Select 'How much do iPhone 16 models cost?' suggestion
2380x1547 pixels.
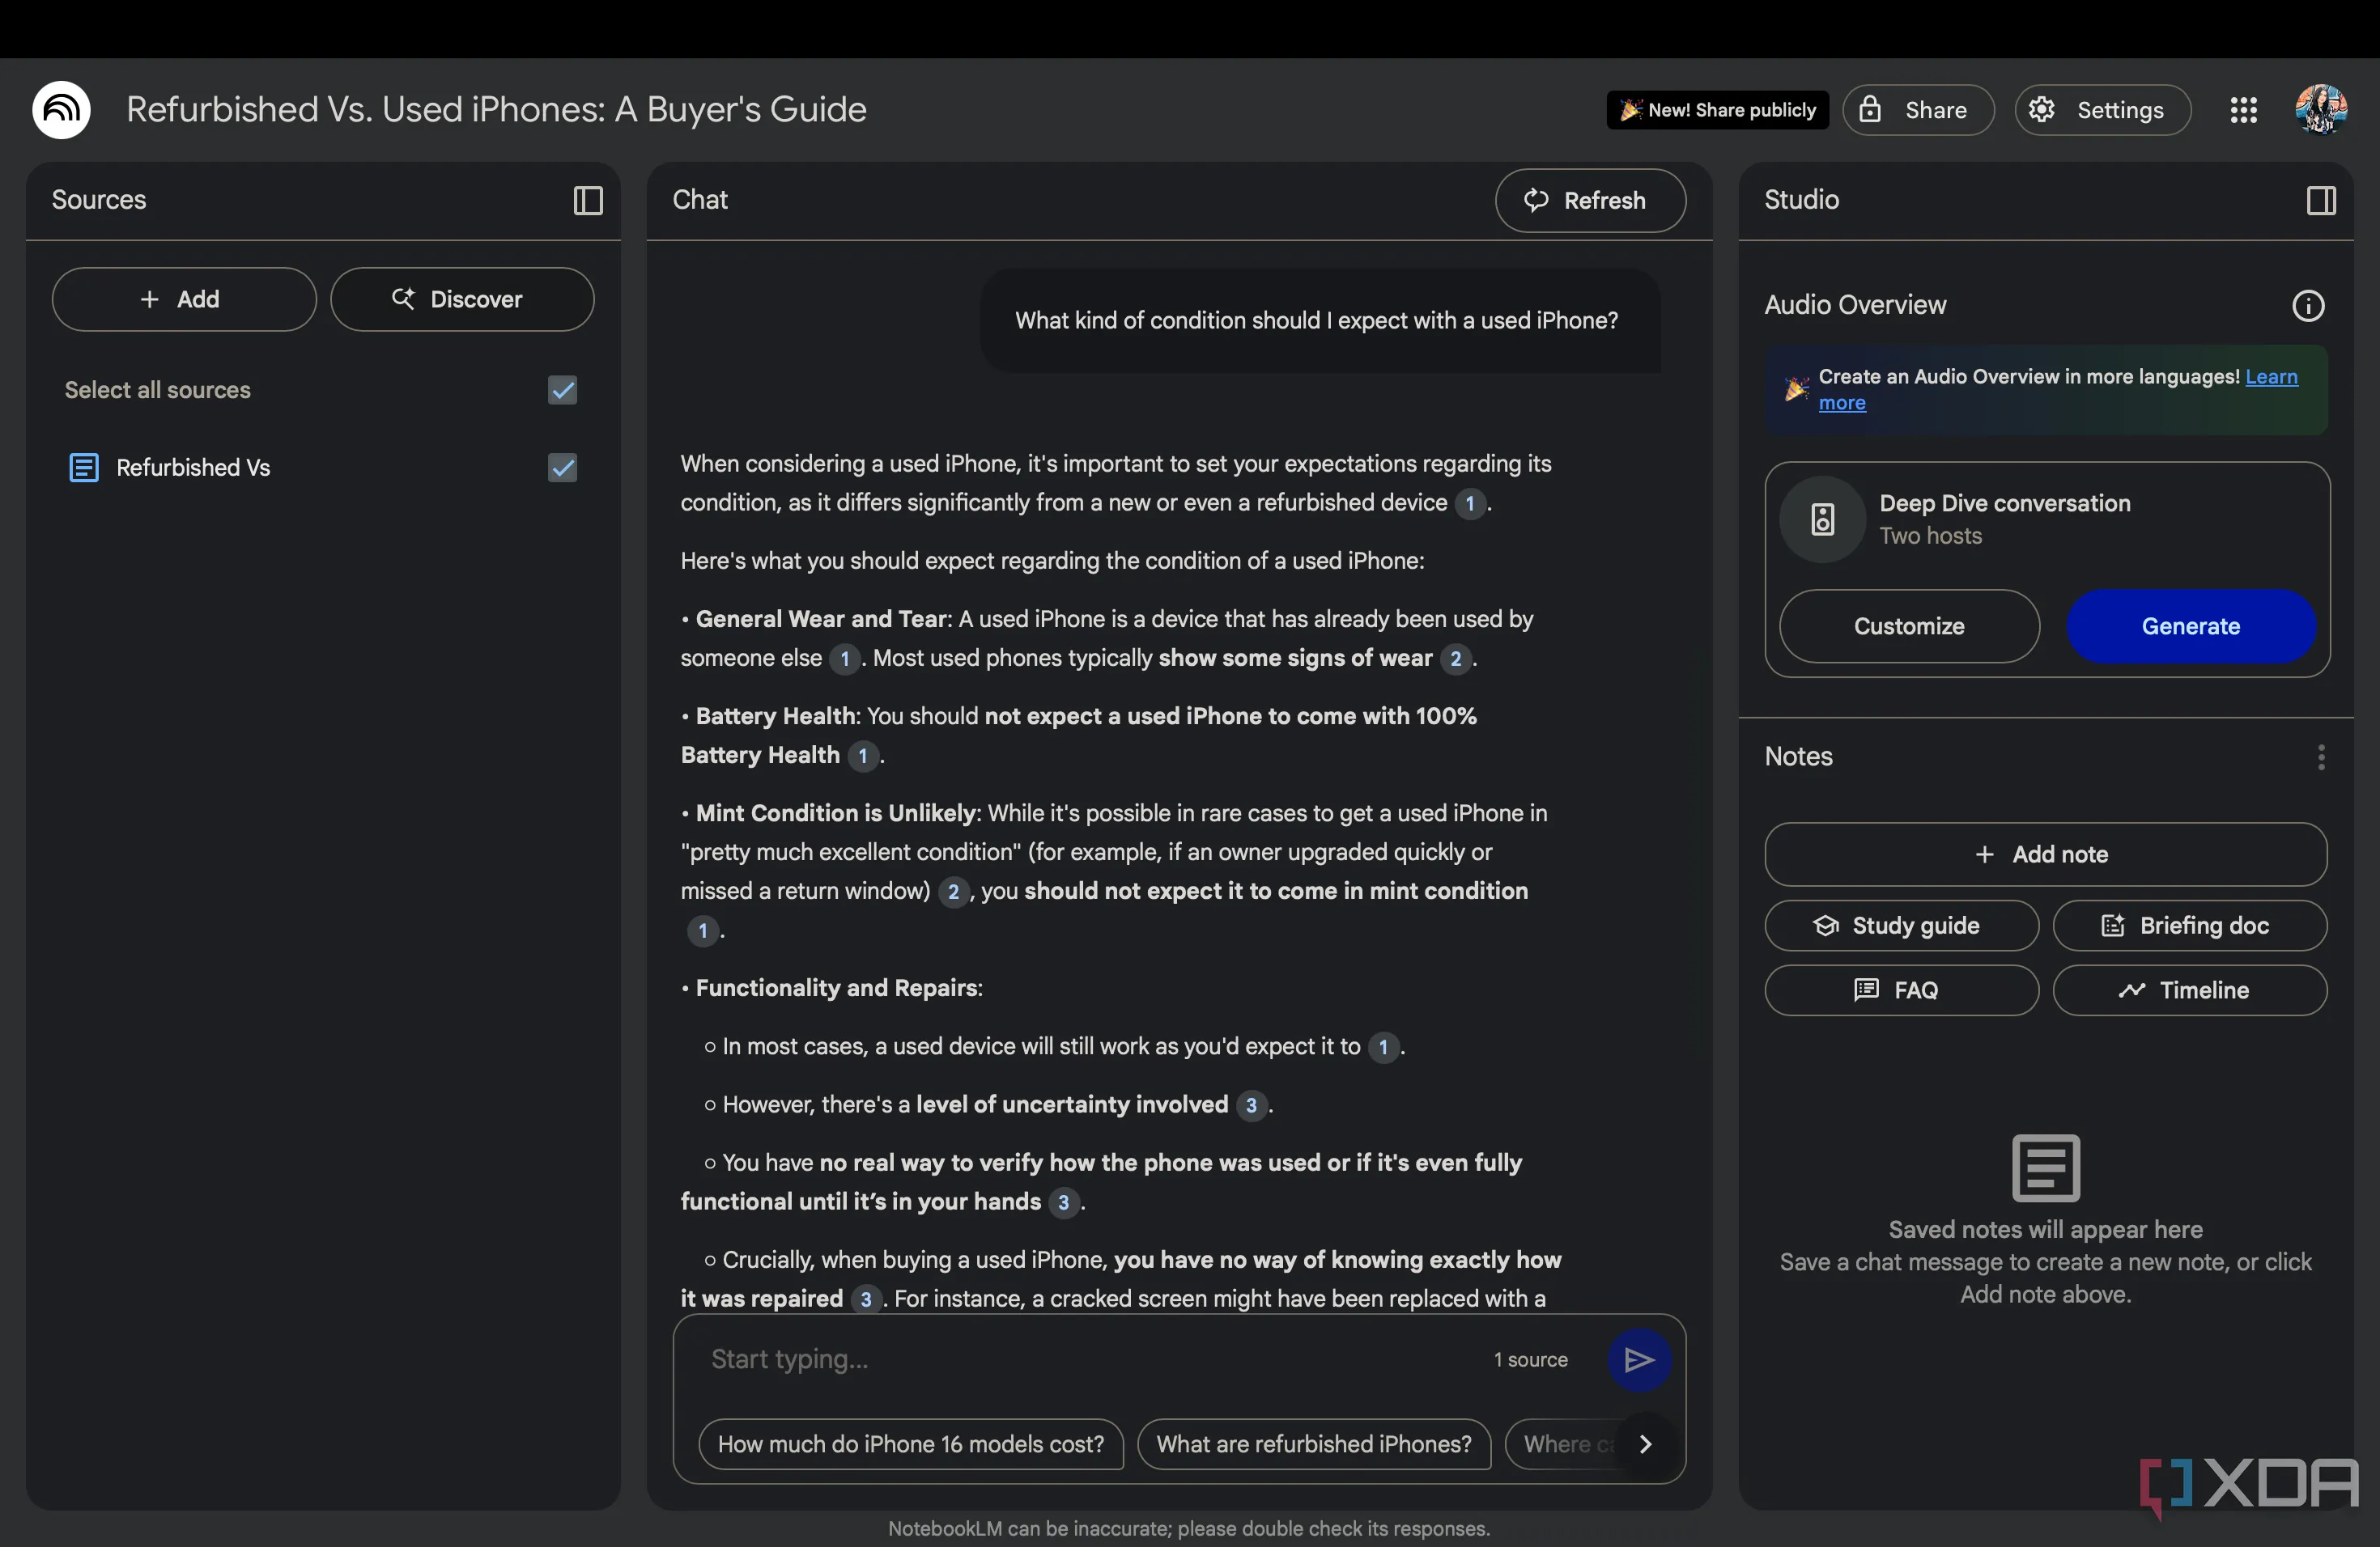(911, 1444)
